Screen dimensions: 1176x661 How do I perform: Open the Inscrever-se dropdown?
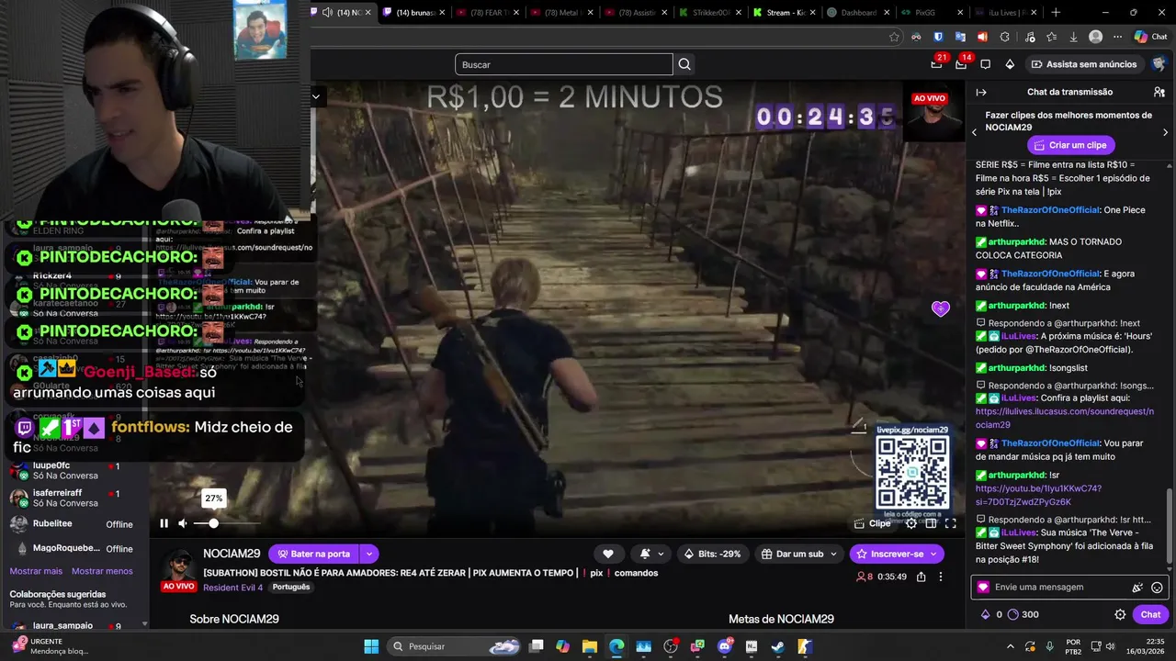896,554
